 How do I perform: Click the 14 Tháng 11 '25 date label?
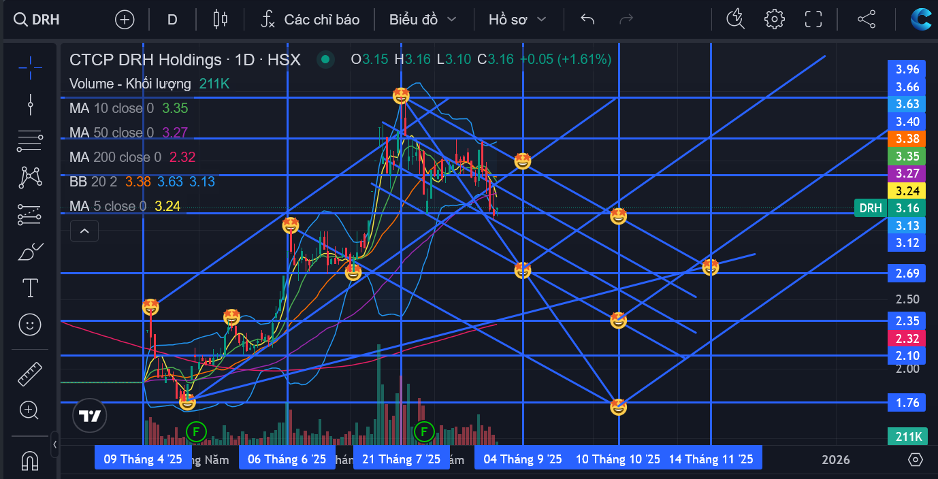(711, 459)
